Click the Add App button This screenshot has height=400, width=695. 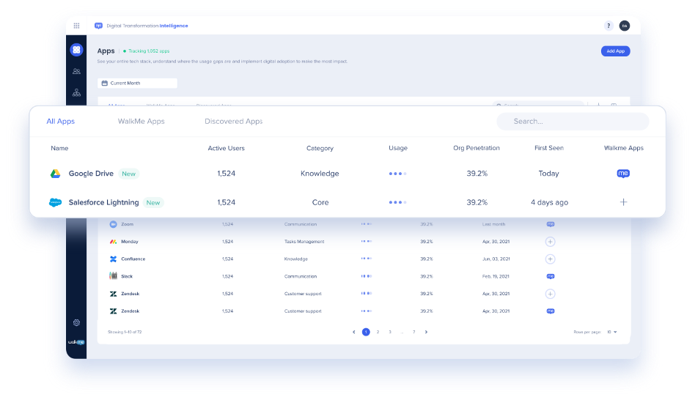[x=615, y=51]
